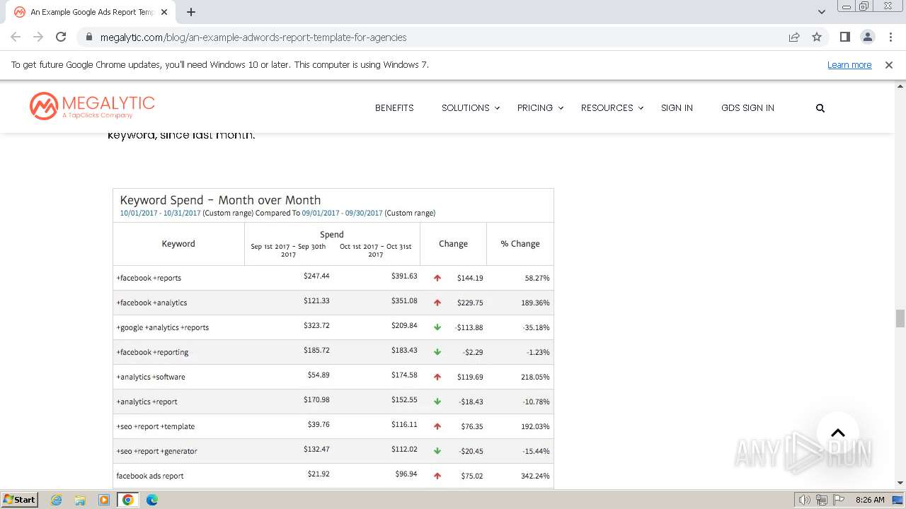Bookmark this page with the star icon
The height and width of the screenshot is (509, 906).
coord(817,37)
